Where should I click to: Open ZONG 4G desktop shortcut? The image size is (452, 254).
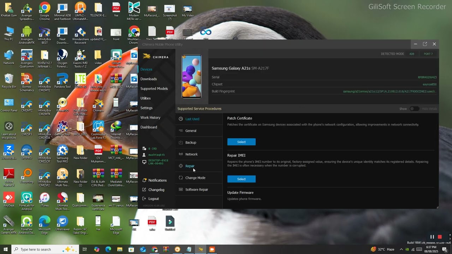click(81, 81)
